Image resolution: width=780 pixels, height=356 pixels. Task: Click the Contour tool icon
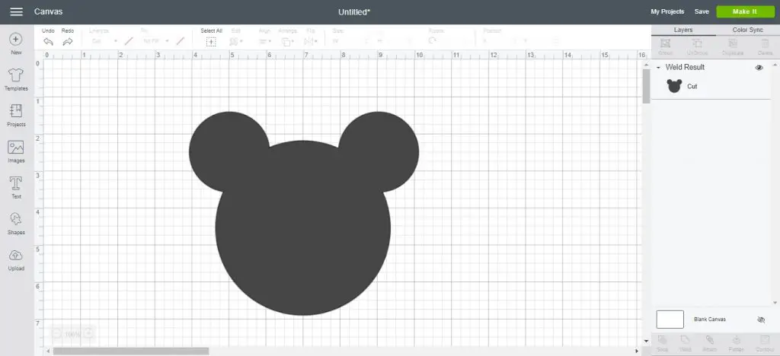click(763, 340)
